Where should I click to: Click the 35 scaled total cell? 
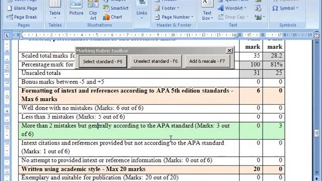tap(251, 56)
